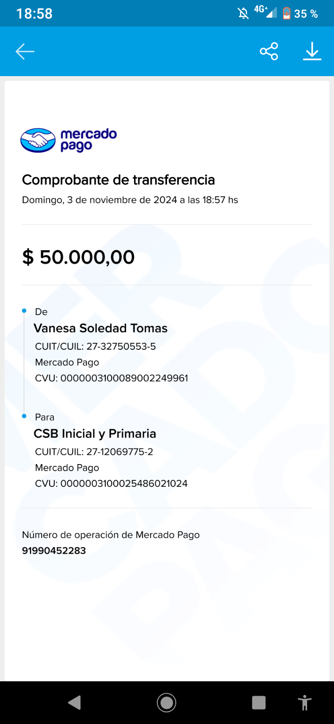
Task: Tap the Mercado Pago handshake logo
Action: (x=38, y=140)
